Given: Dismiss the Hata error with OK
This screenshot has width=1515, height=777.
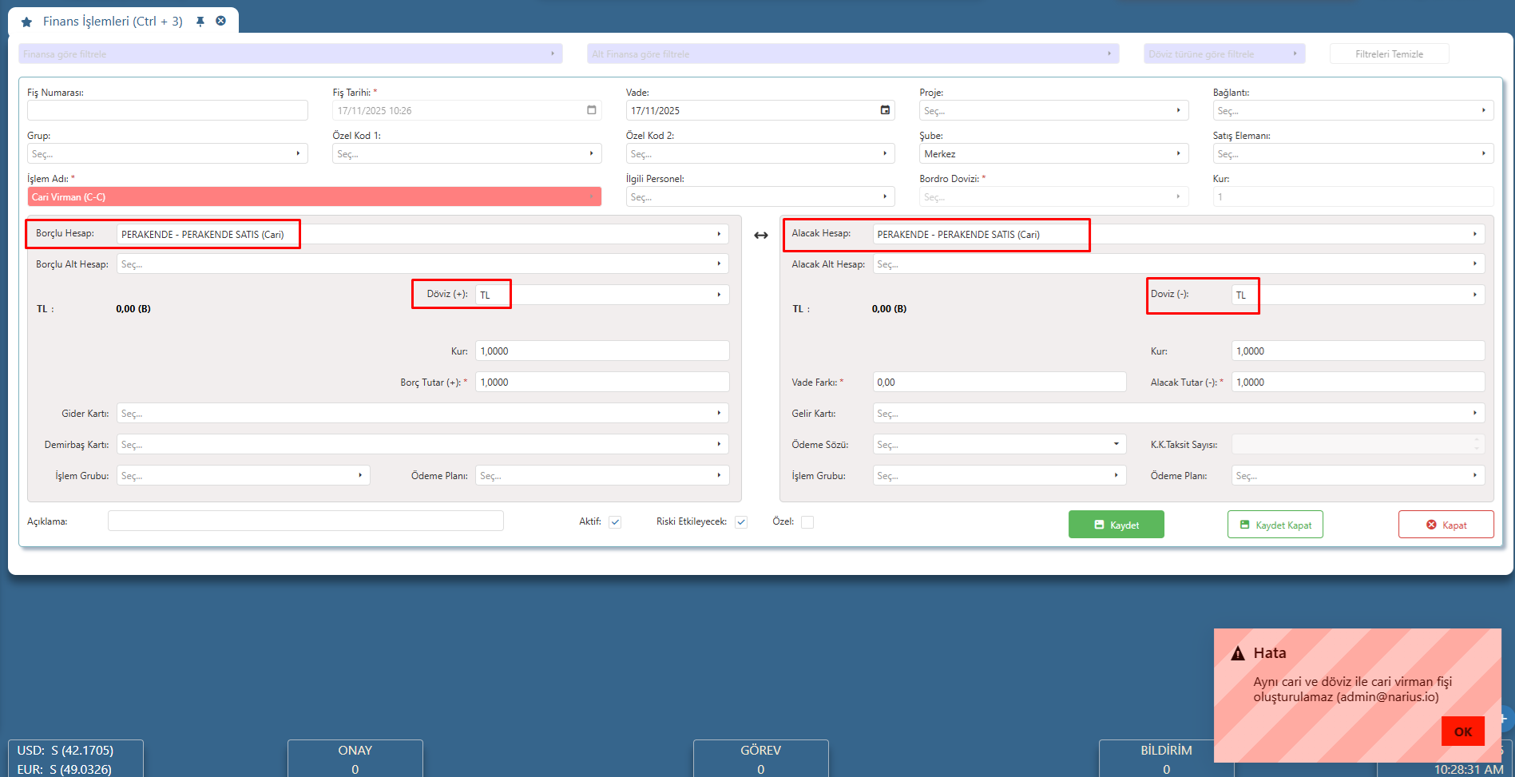Looking at the screenshot, I should tap(1463, 731).
